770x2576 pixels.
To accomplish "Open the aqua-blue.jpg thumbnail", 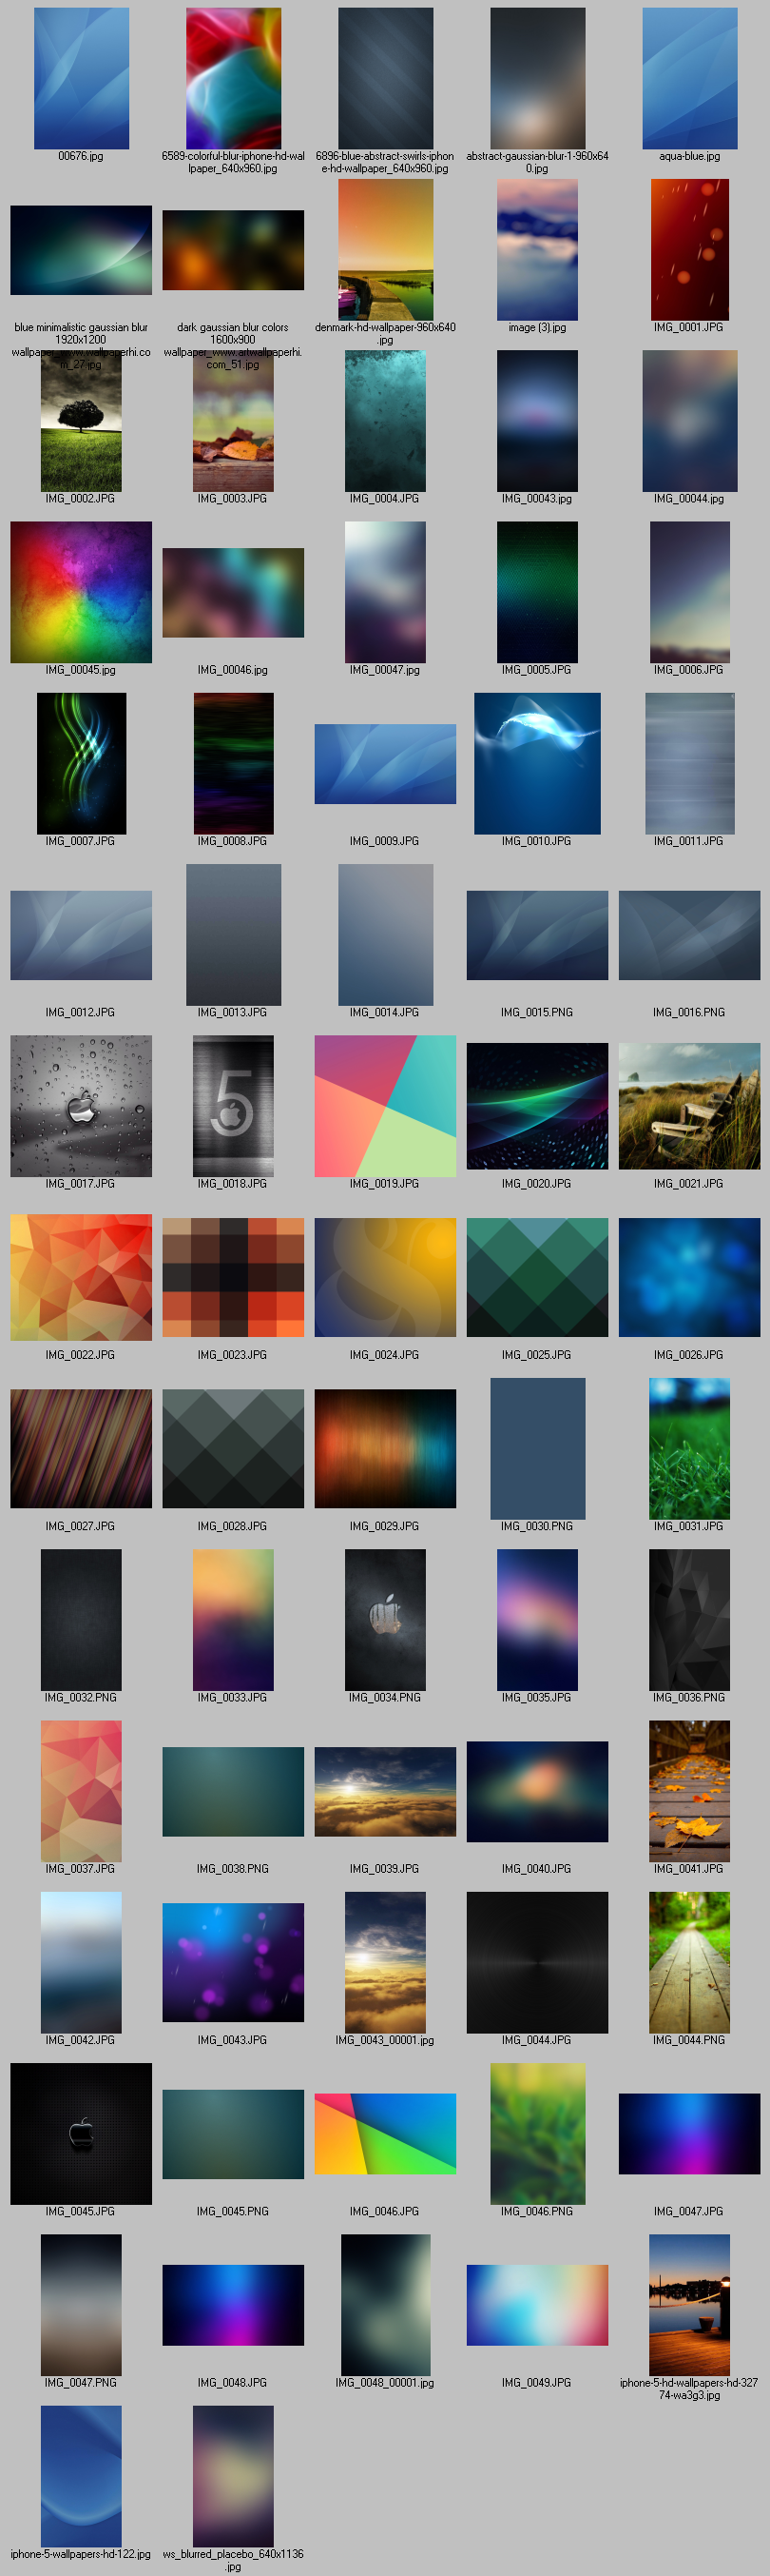I will 689,78.
